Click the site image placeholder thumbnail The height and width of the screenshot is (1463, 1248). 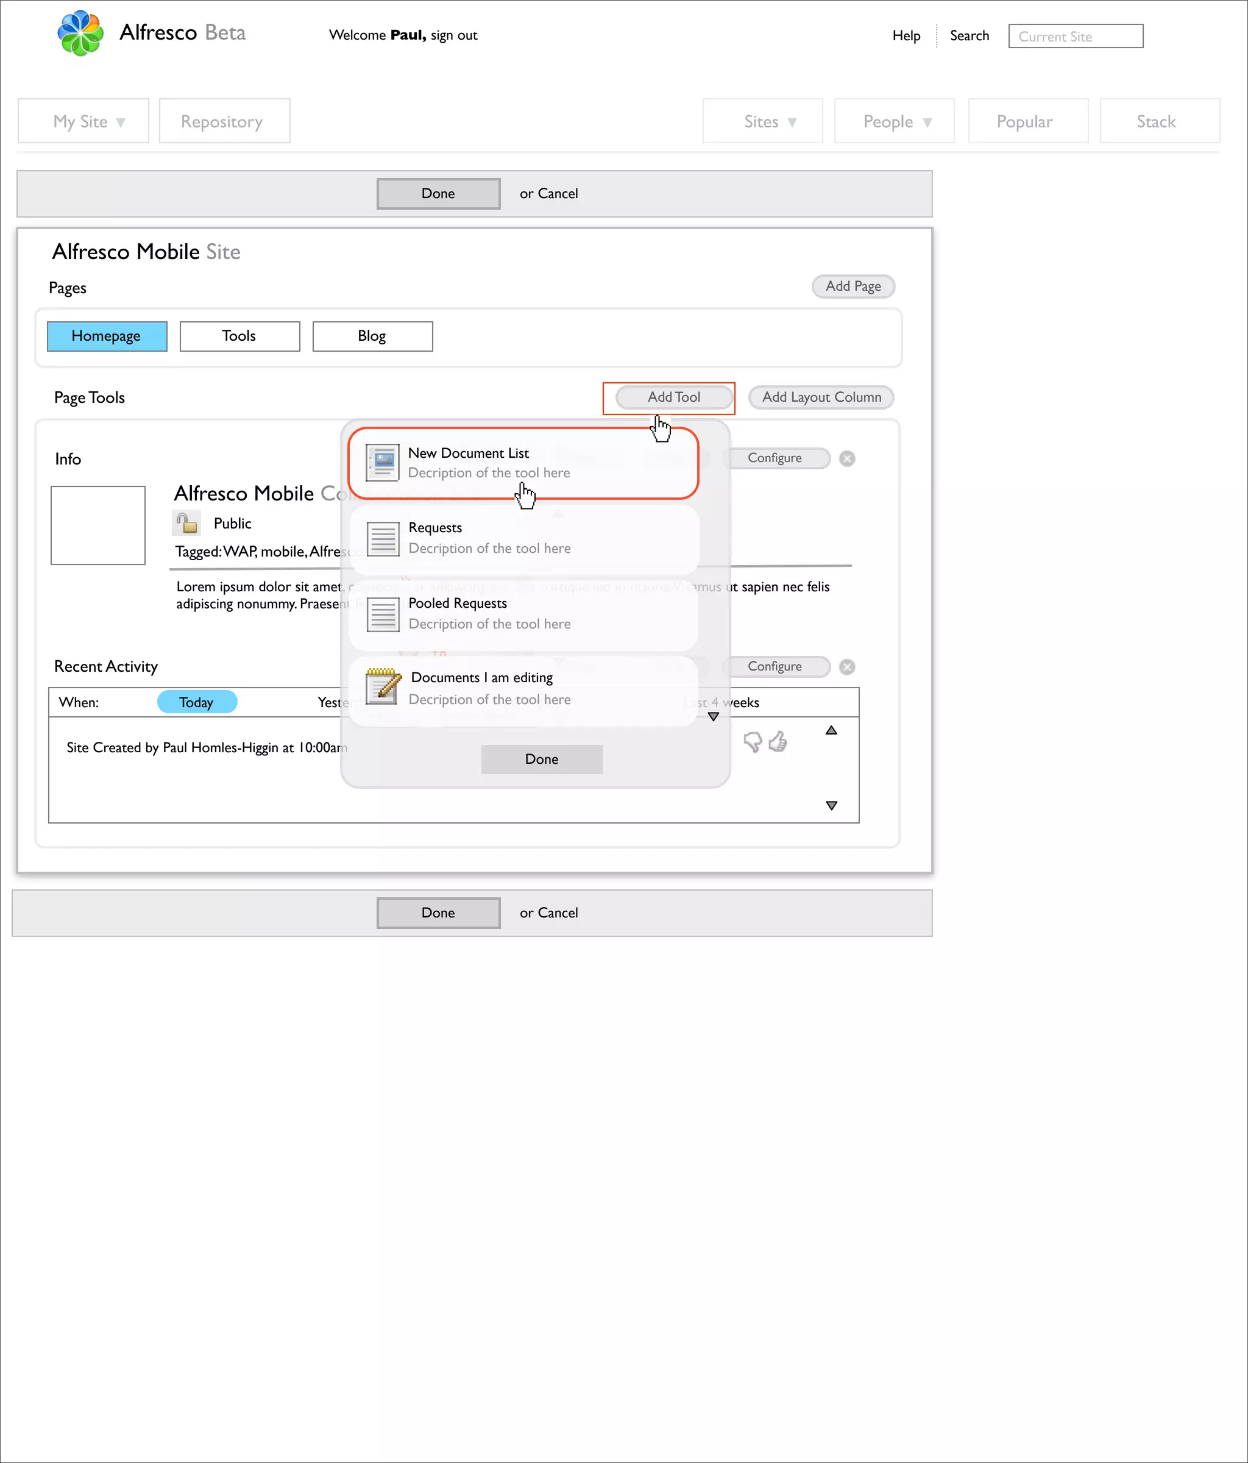point(98,525)
